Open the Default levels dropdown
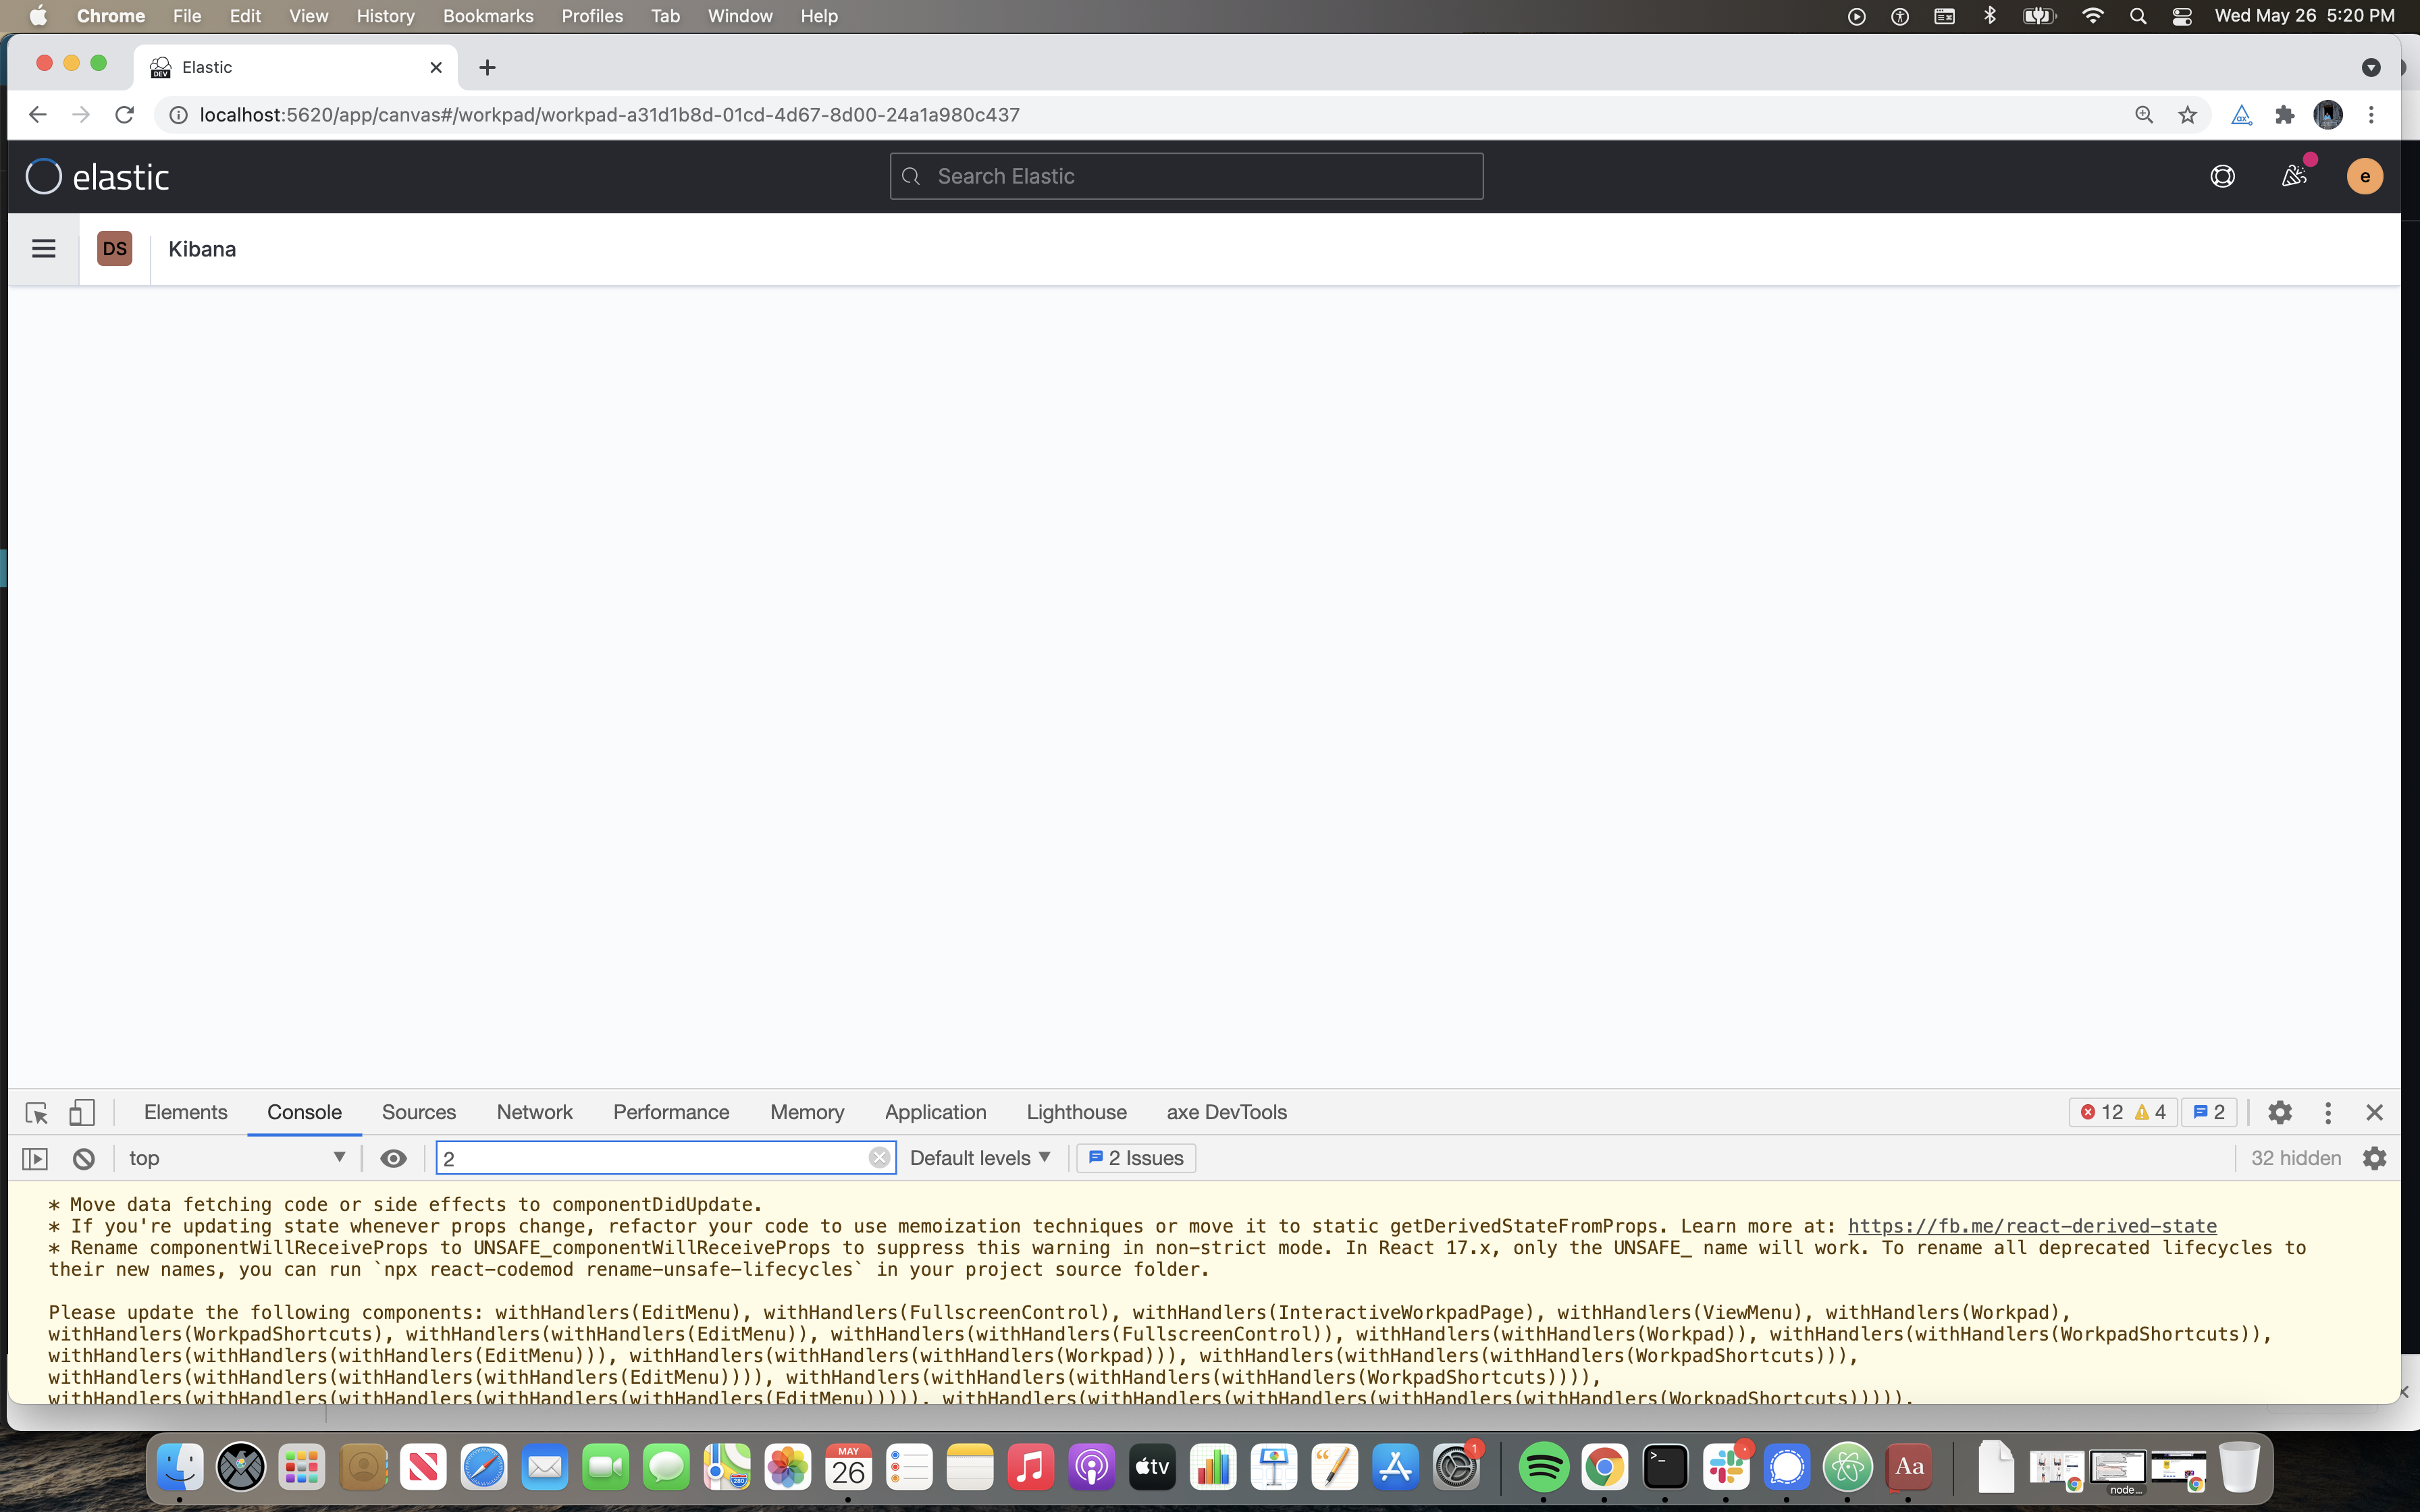 979,1158
